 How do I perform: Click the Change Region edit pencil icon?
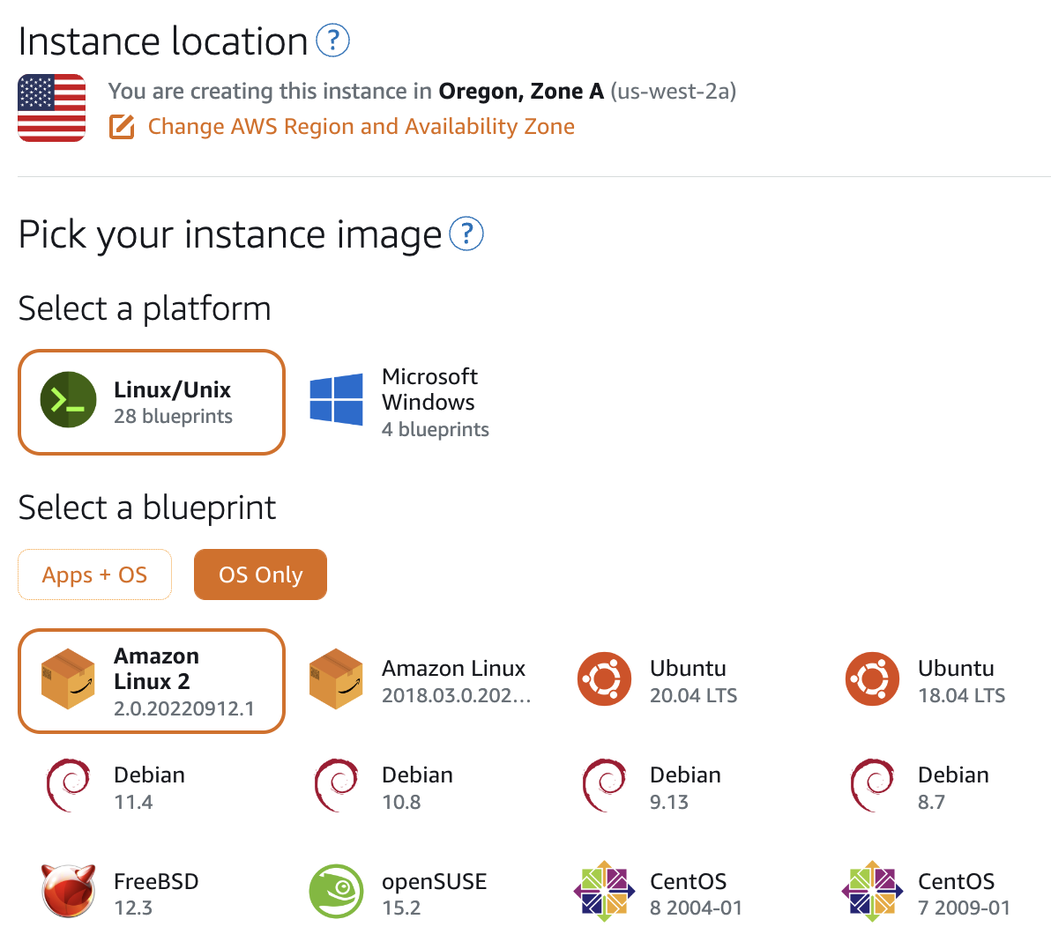tap(122, 127)
